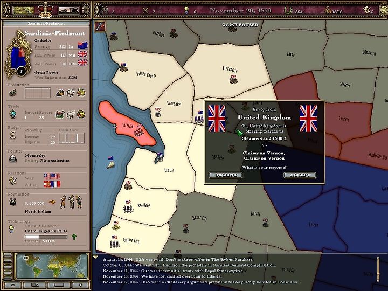Click the empty production grid box
The image size is (388, 291).
38,93
